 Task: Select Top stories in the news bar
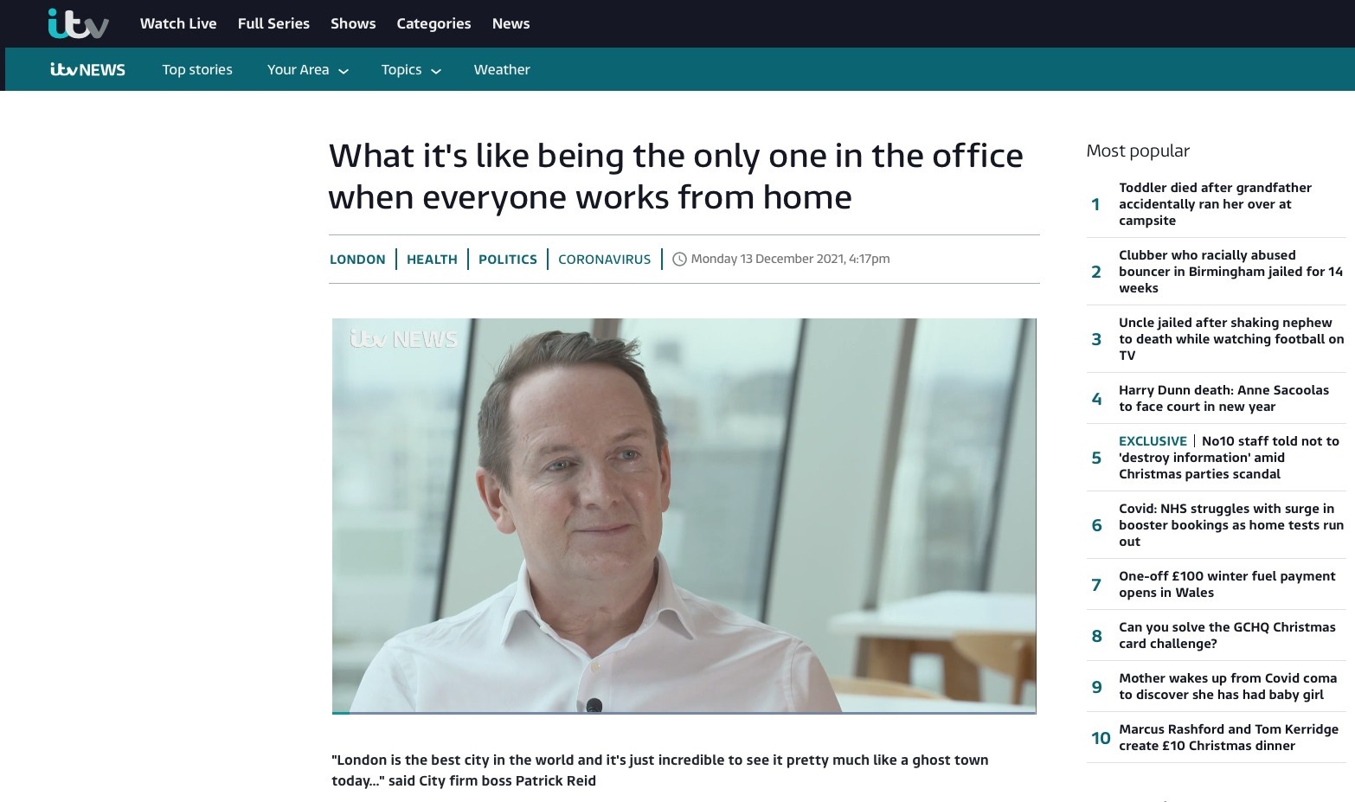click(x=197, y=69)
